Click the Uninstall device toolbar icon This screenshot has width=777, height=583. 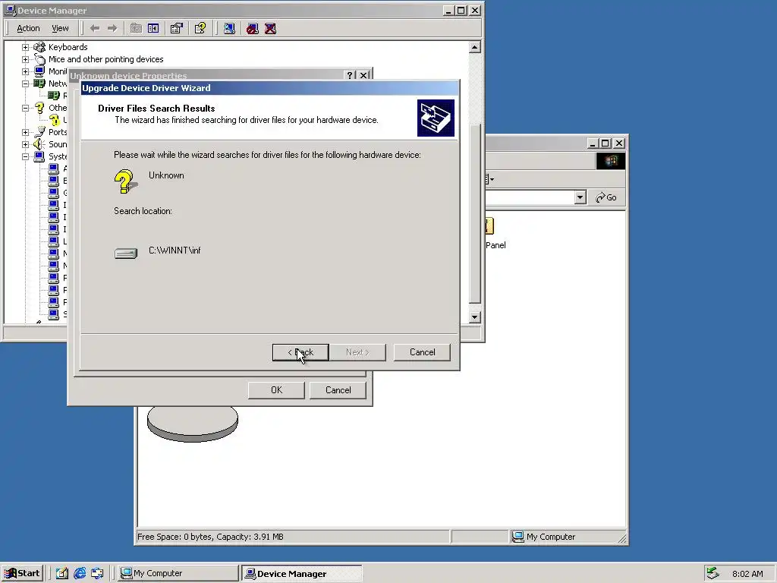(270, 28)
